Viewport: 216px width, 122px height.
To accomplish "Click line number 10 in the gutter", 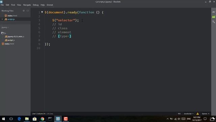I will coord(38,48).
